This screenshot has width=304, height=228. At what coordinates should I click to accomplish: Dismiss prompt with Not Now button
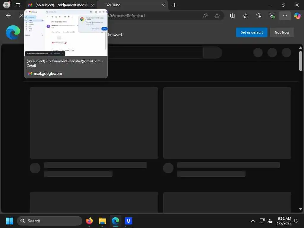pos(282,32)
